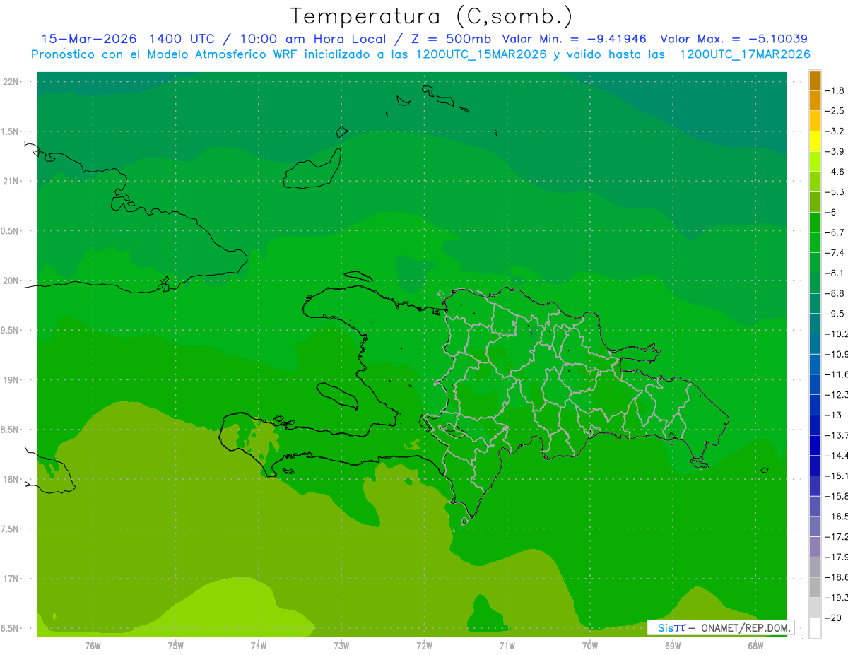Screen dimensions: 848x655
Task: Select the white swatch below the -20 label
Action: pos(815,628)
